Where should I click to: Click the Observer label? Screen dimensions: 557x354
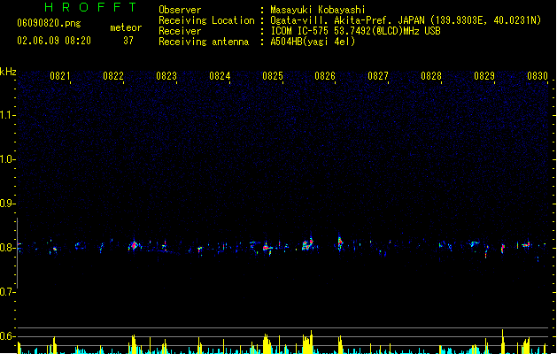pos(180,10)
